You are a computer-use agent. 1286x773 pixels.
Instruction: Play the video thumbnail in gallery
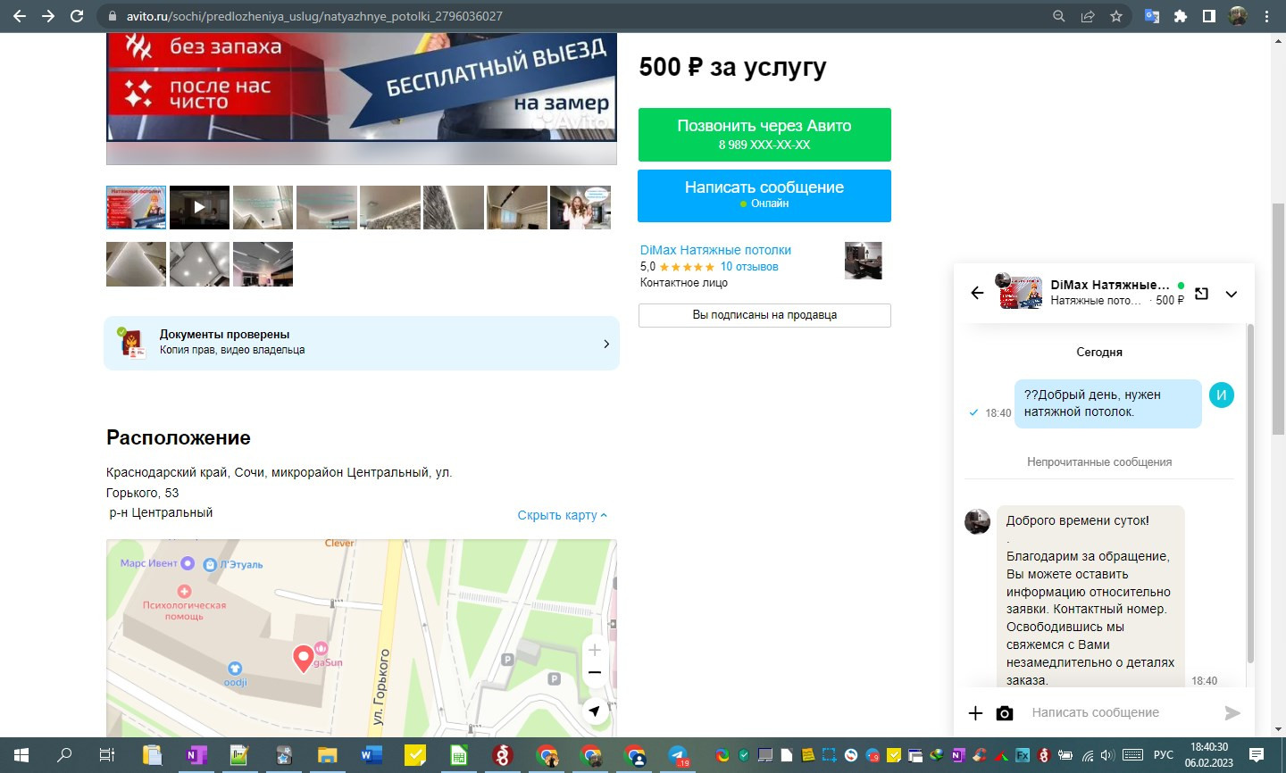click(199, 207)
